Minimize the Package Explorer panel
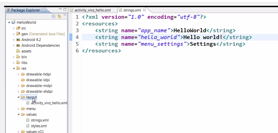The width and height of the screenshot is (278, 133). pos(60,9)
